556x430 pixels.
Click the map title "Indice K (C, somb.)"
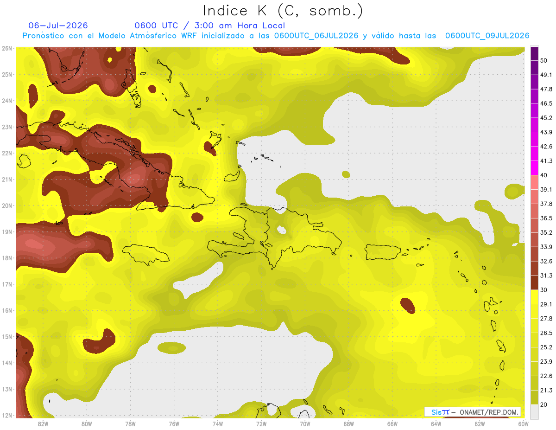coord(283,11)
